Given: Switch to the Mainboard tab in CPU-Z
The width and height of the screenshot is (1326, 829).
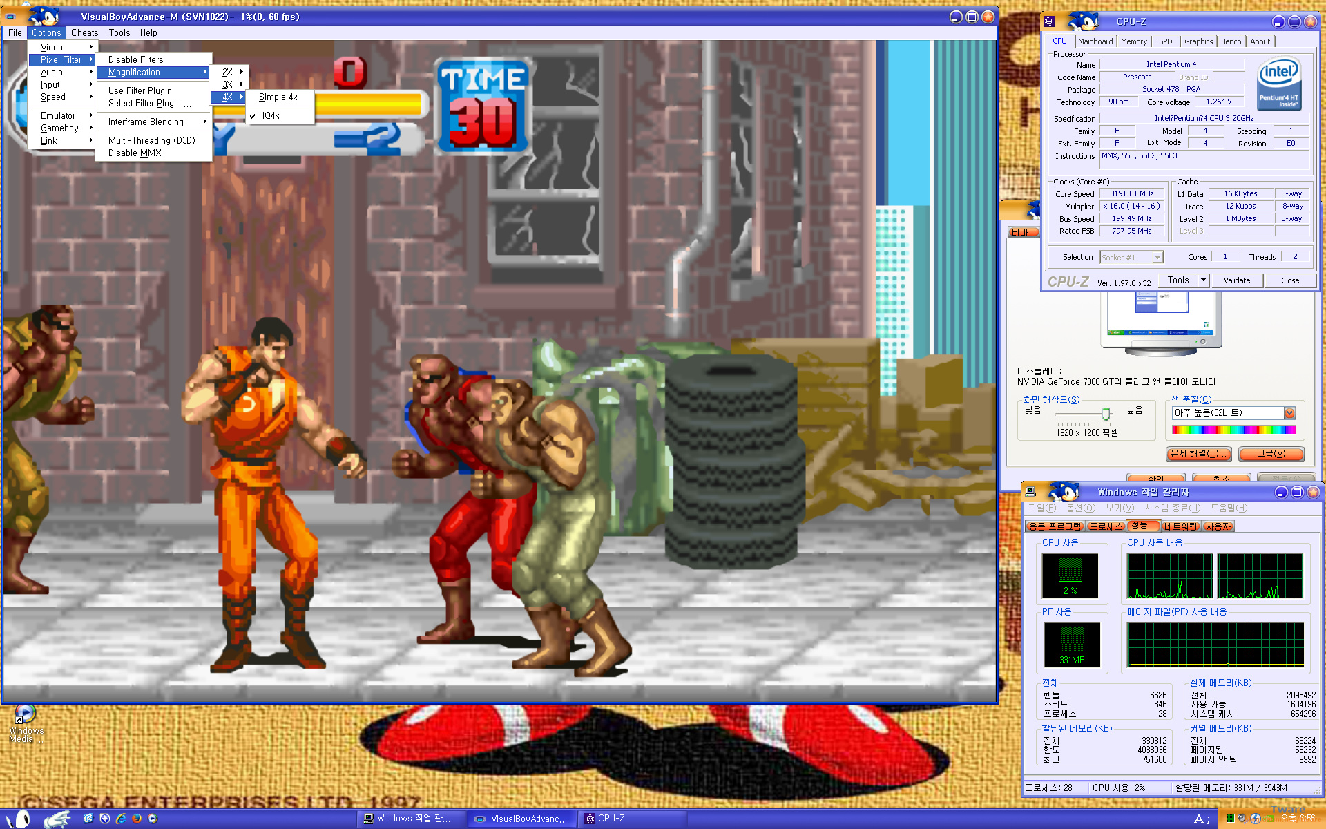Looking at the screenshot, I should 1095,41.
